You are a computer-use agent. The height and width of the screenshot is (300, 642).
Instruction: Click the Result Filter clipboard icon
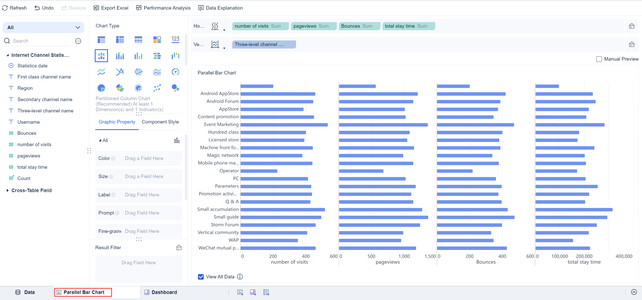pyautogui.click(x=179, y=247)
